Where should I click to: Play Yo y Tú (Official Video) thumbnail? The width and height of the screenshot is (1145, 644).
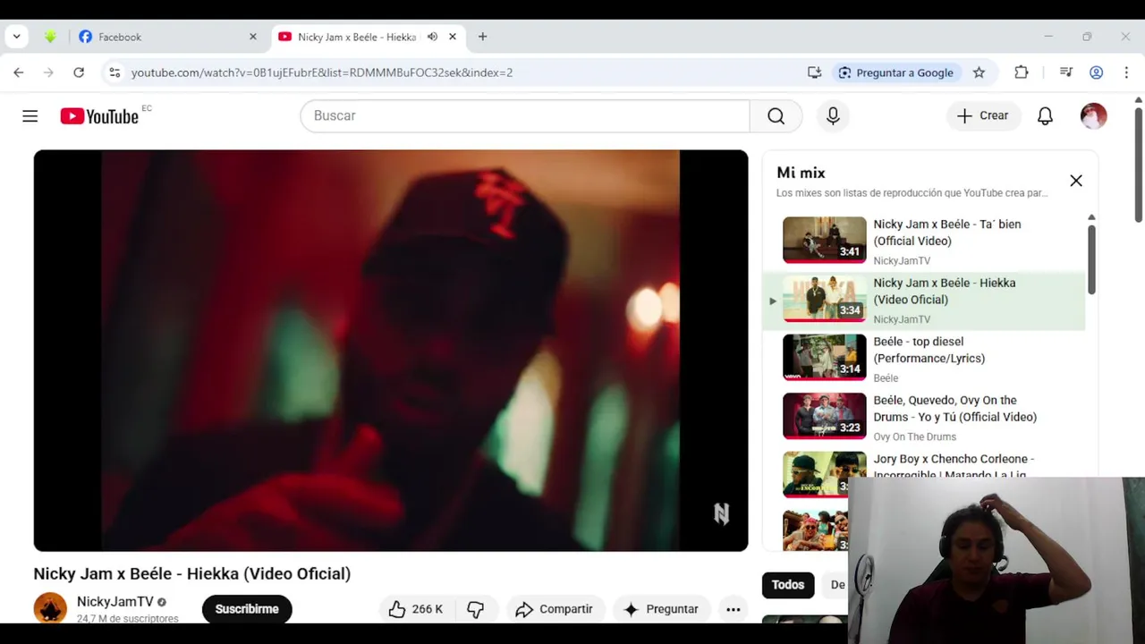click(x=825, y=416)
